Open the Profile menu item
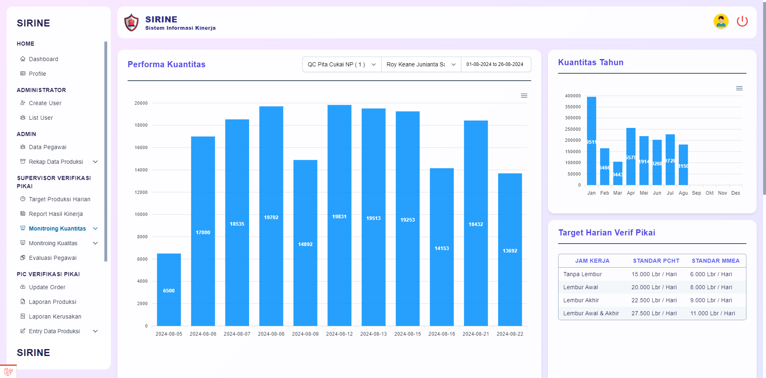Image resolution: width=766 pixels, height=378 pixels. coord(38,74)
